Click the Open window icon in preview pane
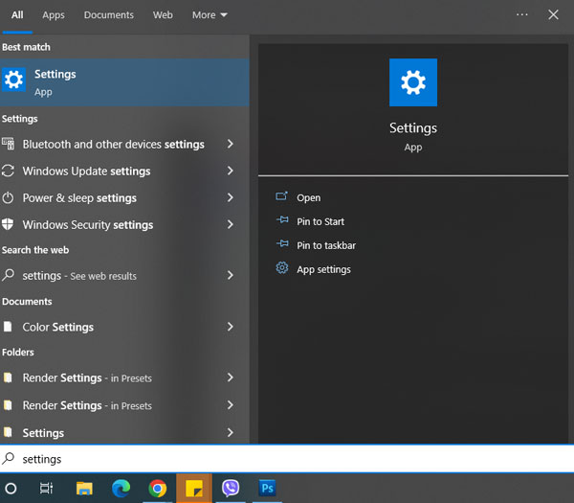This screenshot has height=503, width=574. 281,196
